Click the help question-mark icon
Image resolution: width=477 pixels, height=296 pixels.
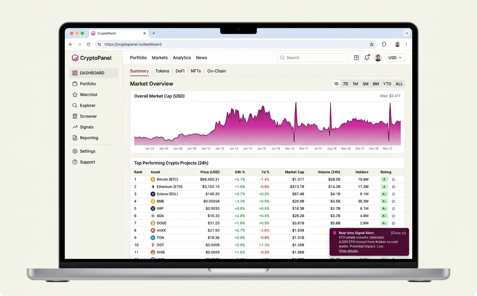point(356,58)
